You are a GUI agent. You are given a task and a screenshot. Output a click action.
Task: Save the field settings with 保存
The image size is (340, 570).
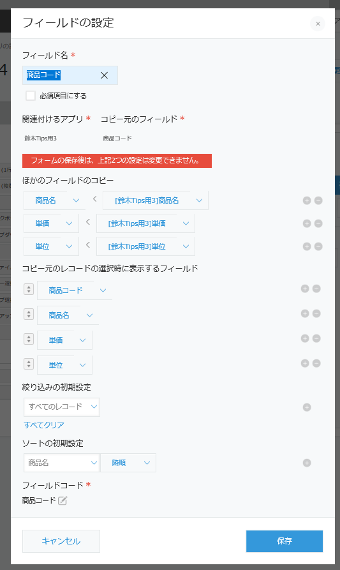285,541
